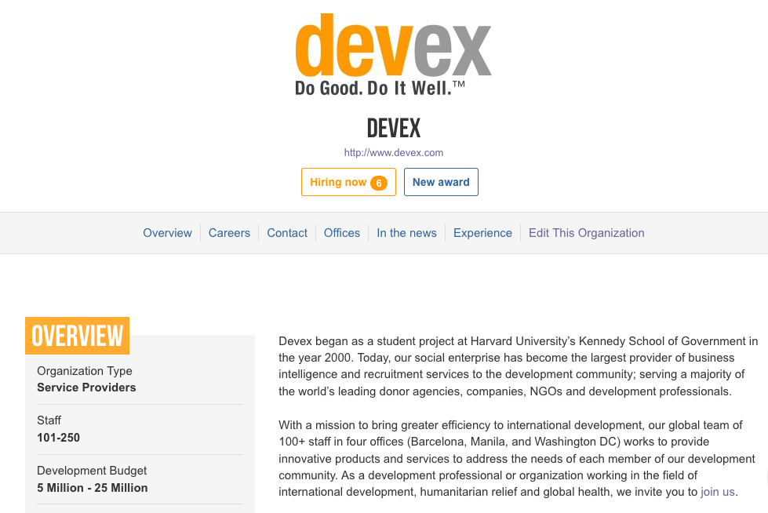Image resolution: width=768 pixels, height=513 pixels.
Task: Click the first description paragraph about Harvard
Action: (519, 366)
